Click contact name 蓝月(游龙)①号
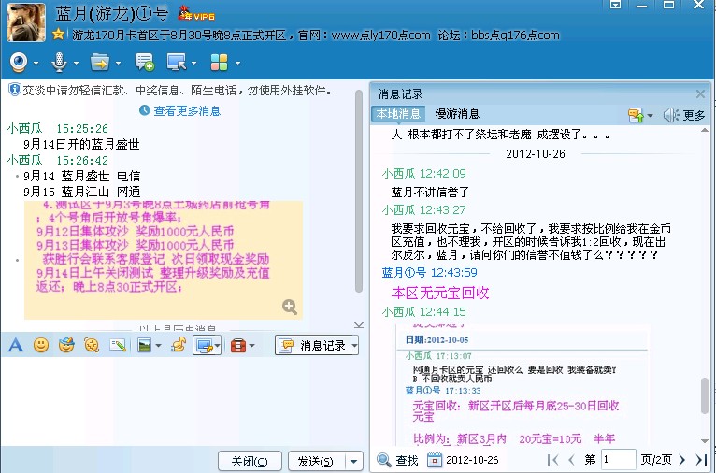 point(112,14)
